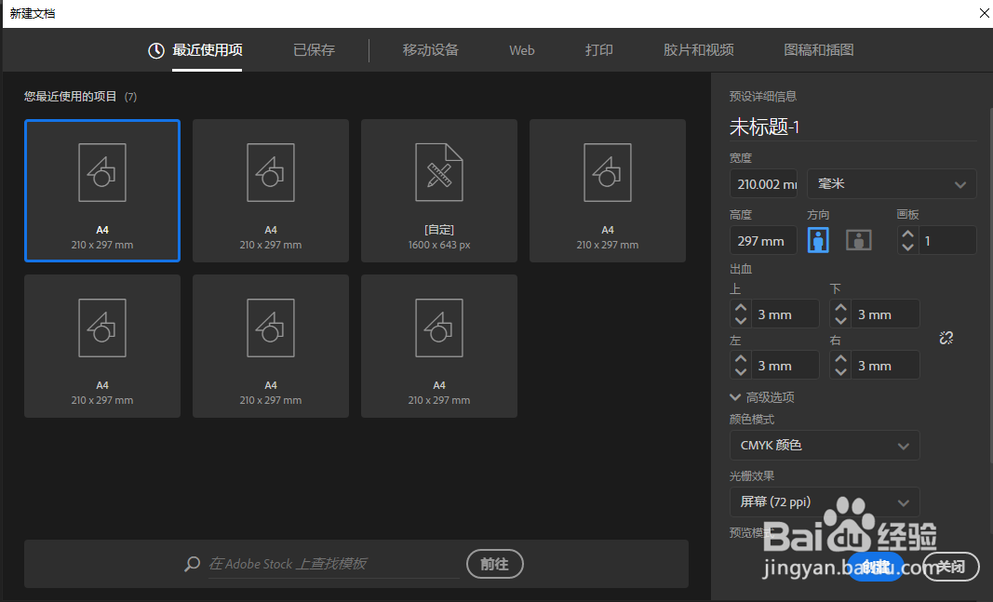993x602 pixels.
Task: Switch to the 打印 tab
Action: coord(599,50)
